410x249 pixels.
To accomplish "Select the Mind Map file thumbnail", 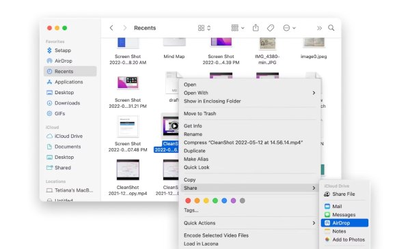I will [174, 42].
